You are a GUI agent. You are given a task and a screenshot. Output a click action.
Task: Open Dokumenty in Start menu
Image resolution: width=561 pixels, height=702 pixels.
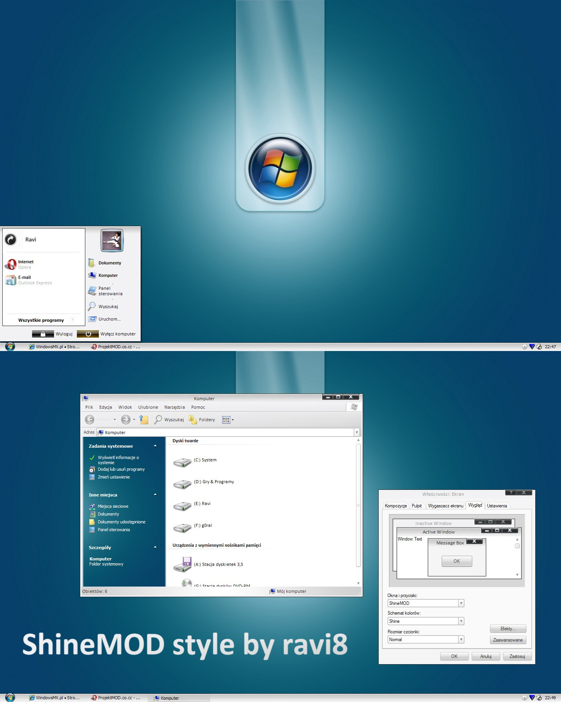[105, 263]
